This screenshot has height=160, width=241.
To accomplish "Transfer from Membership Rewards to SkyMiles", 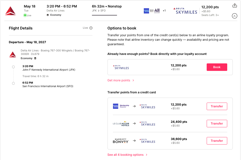I will point(217,106).
